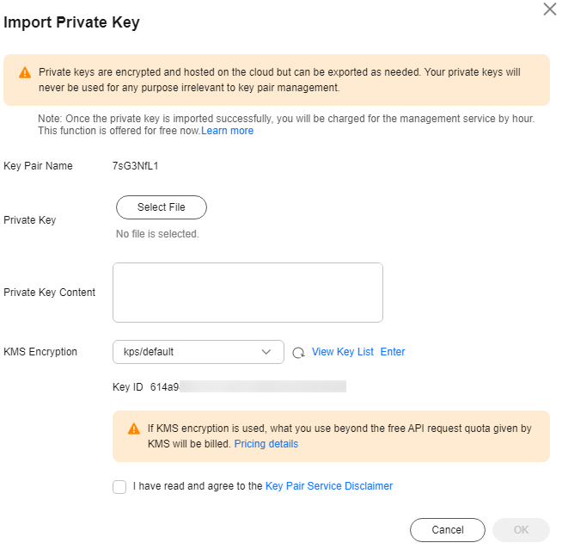Screen dimensions: 562x549
Task: Click the Import Private Key dialog title
Action: [x=72, y=23]
